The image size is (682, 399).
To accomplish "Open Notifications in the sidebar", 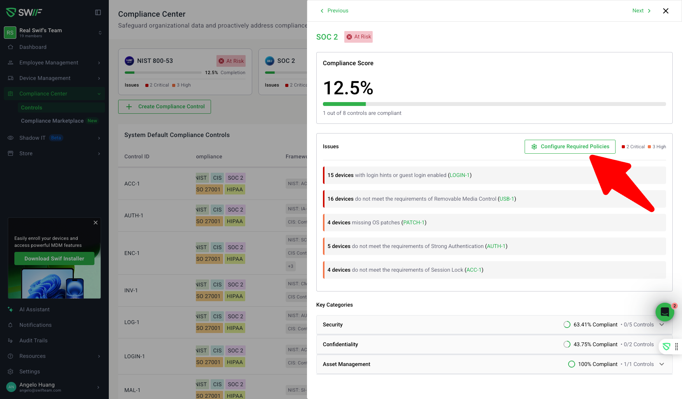I will coord(35,325).
